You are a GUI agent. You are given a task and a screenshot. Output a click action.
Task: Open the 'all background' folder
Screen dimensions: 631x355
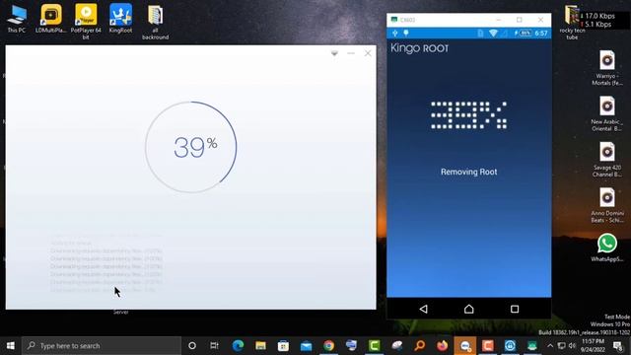pos(156,22)
